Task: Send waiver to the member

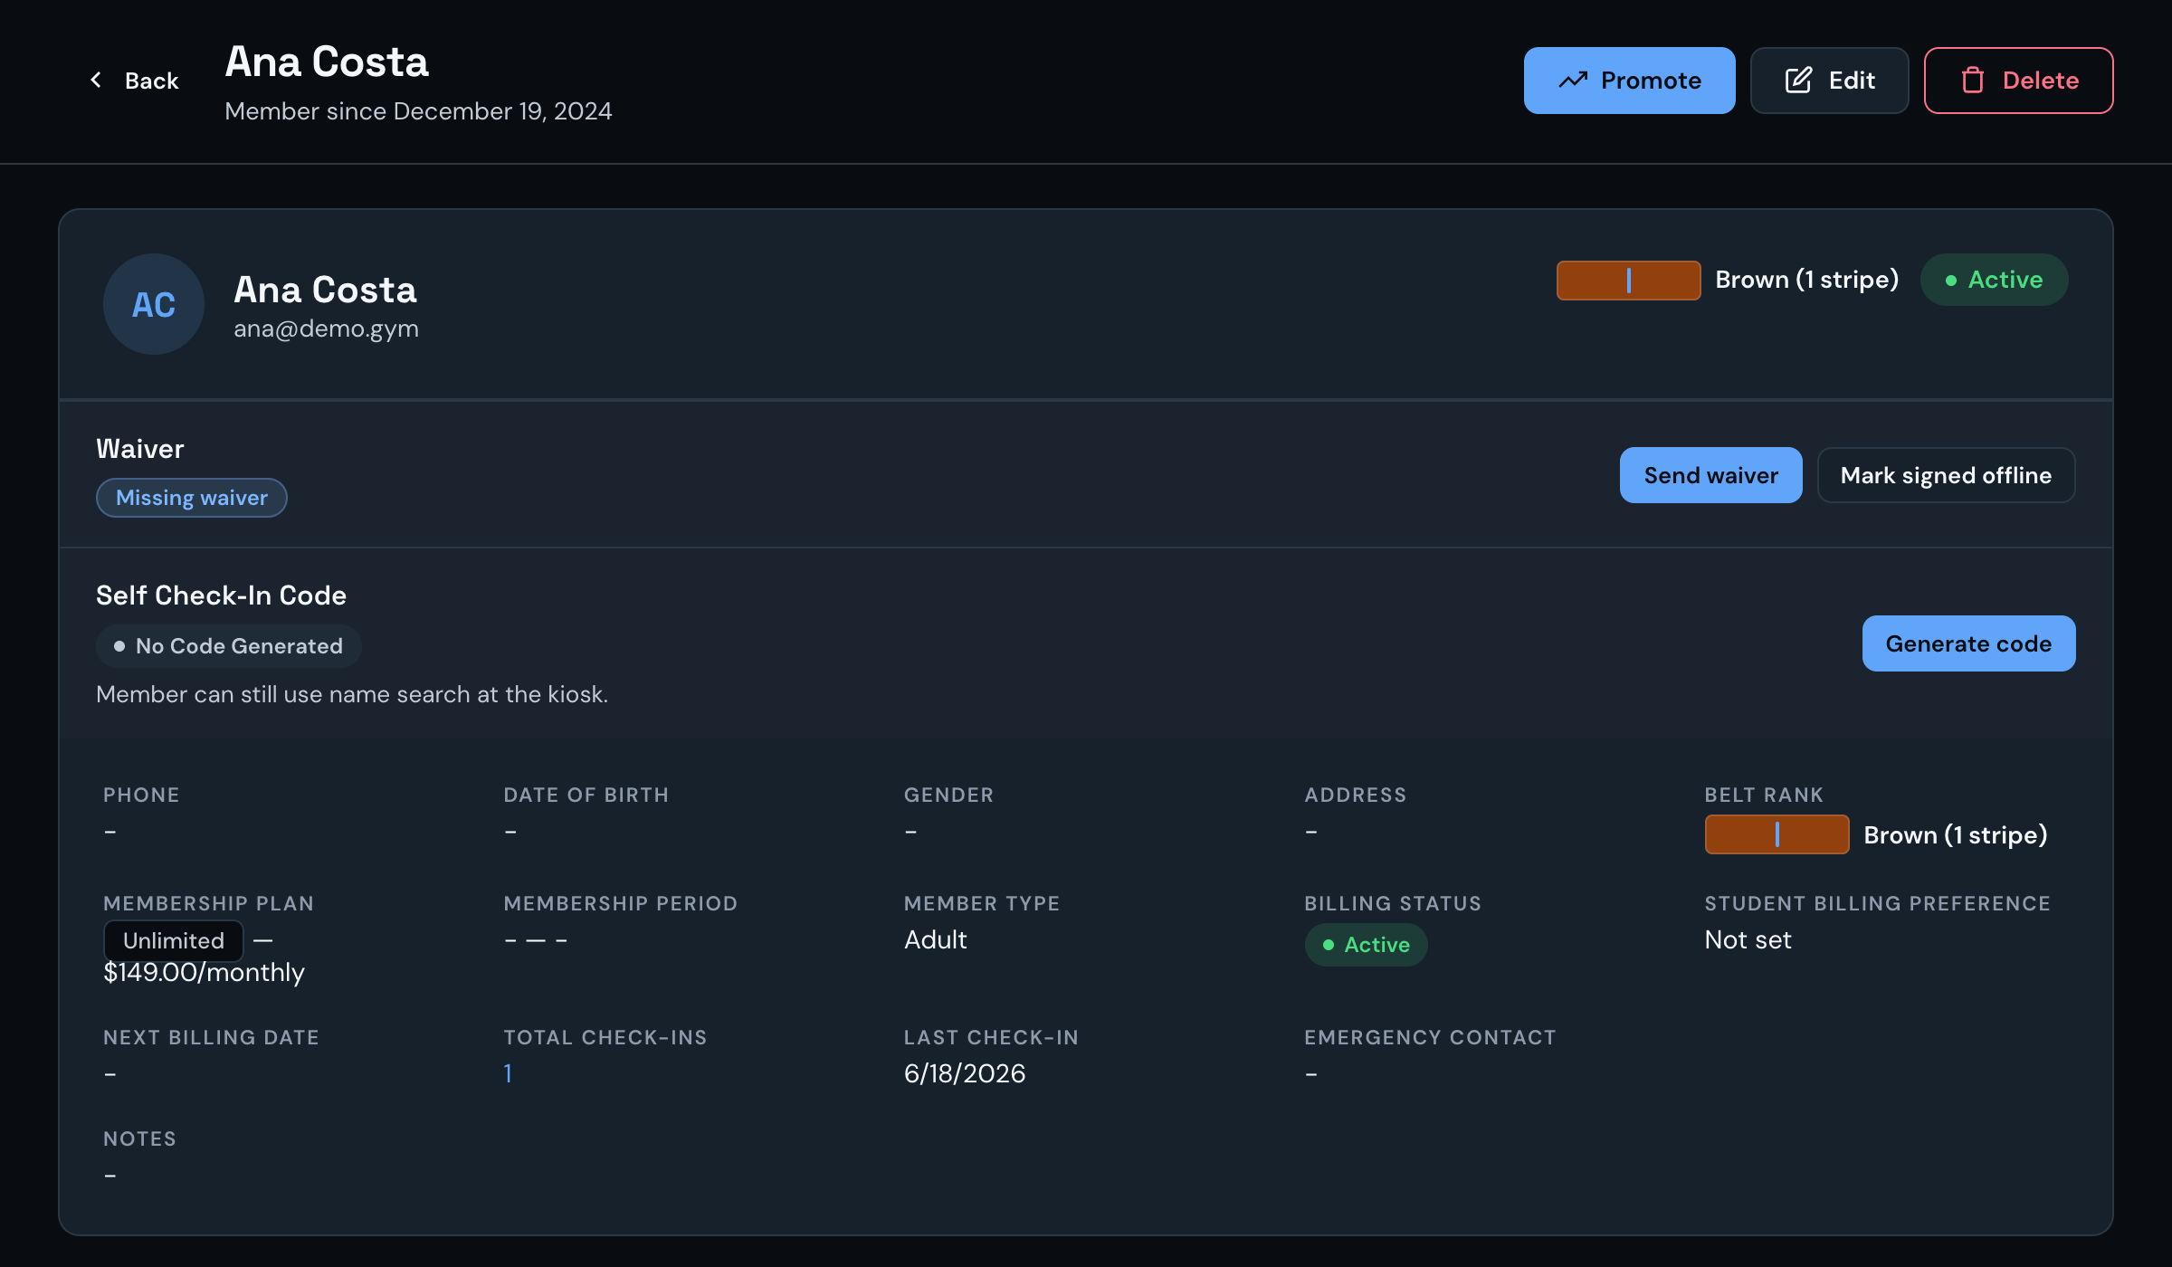Action: [1710, 475]
